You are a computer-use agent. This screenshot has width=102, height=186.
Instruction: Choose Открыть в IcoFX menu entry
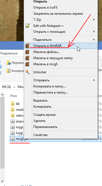point(45,7)
